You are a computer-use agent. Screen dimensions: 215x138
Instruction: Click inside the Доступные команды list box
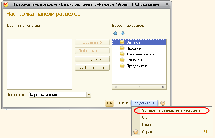tap(39, 64)
